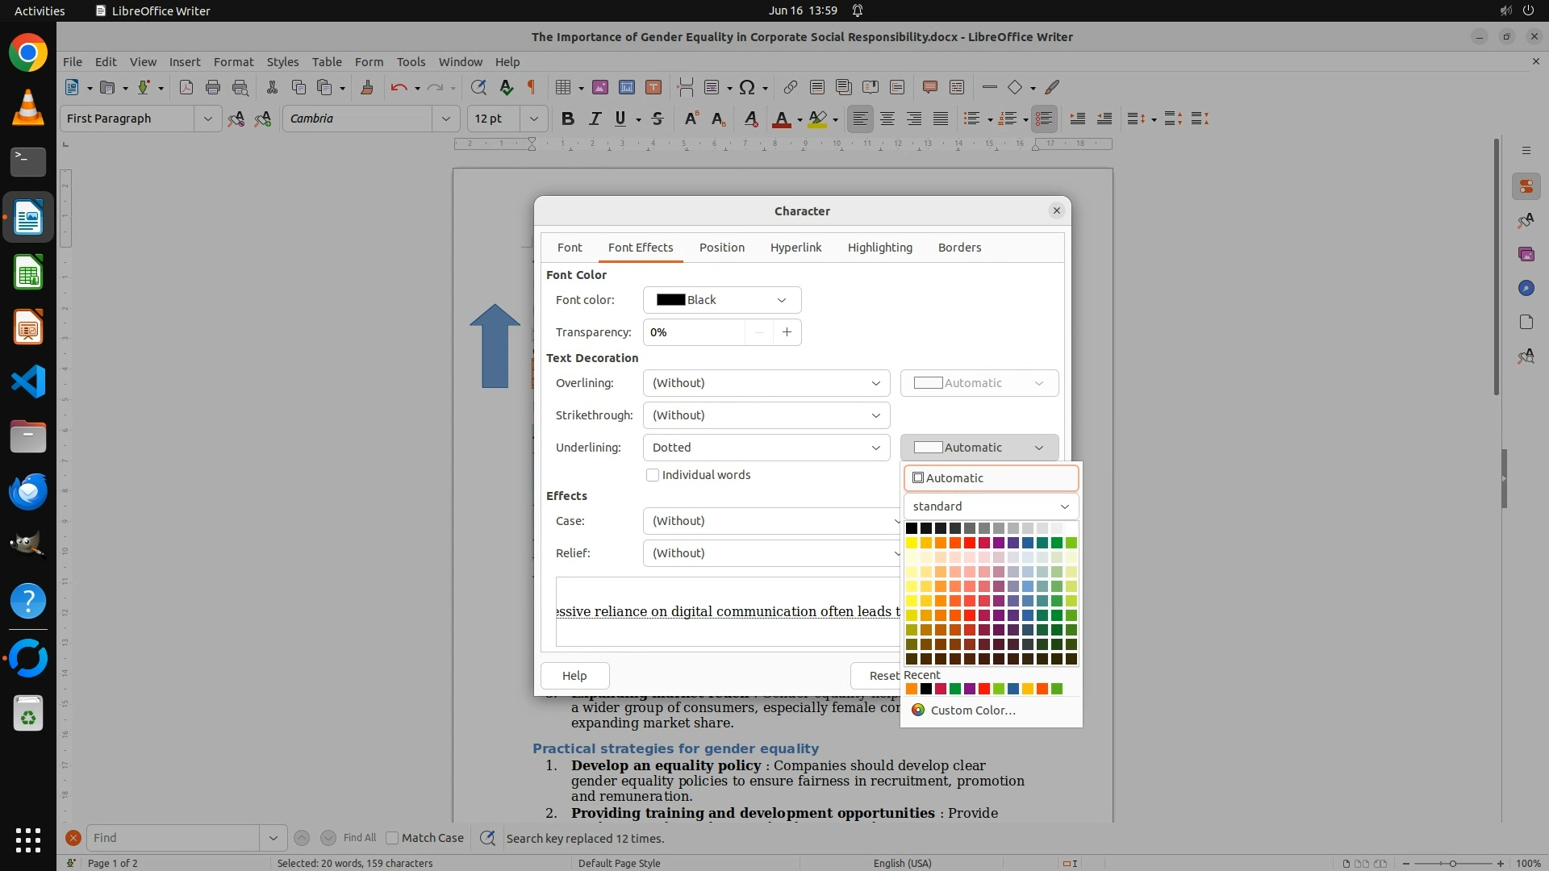
Task: Switch to the Highlighting tab
Action: [x=879, y=248]
